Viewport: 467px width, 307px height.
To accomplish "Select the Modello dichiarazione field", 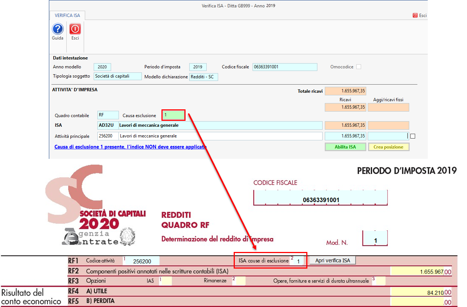I will click(203, 77).
